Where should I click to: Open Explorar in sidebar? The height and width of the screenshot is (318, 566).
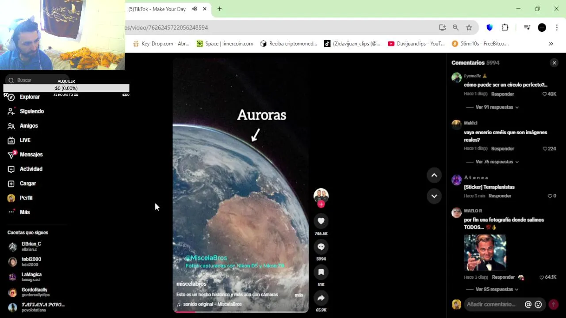coord(30,97)
